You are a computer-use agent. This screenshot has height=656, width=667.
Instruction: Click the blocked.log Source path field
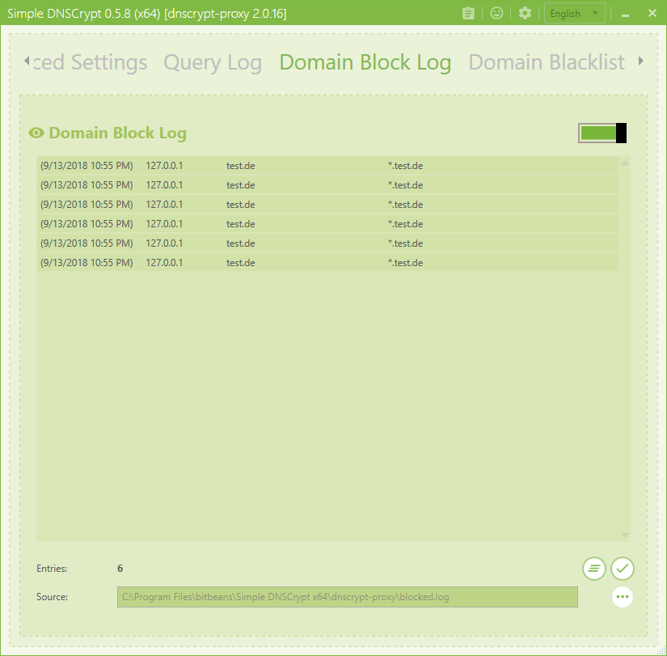[x=348, y=597]
